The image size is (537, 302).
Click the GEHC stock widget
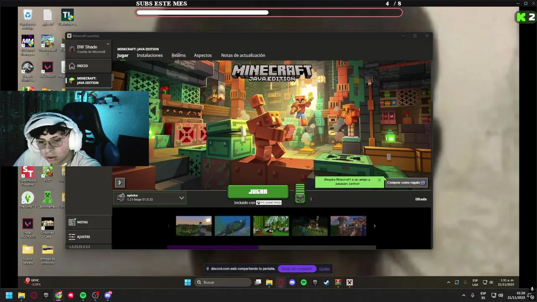33,282
